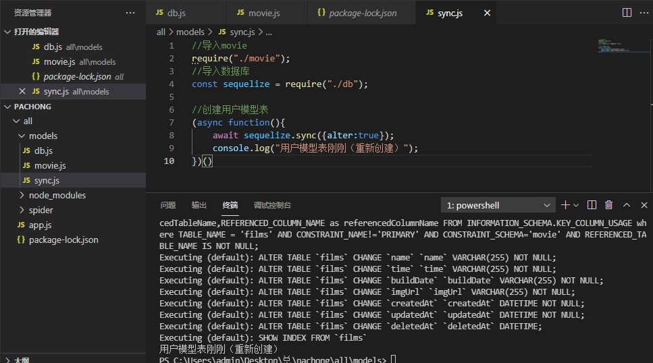Split the terminal pane
Screen dimensions: 653x363
(x=592, y=205)
